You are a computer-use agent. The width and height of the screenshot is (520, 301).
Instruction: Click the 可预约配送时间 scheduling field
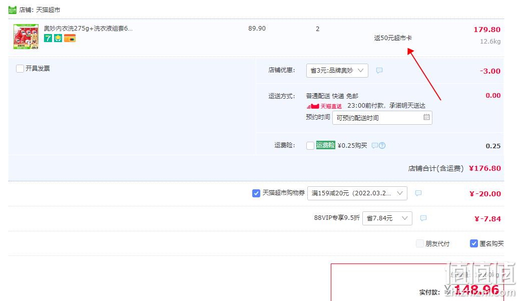point(382,118)
